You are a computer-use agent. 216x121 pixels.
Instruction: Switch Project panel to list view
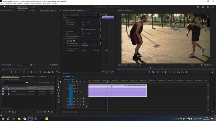coord(6,112)
